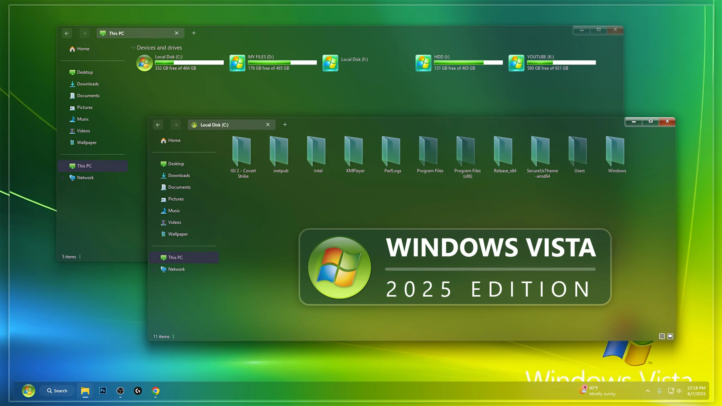
Task: Open MY FILES (D:) drive
Action: click(273, 63)
